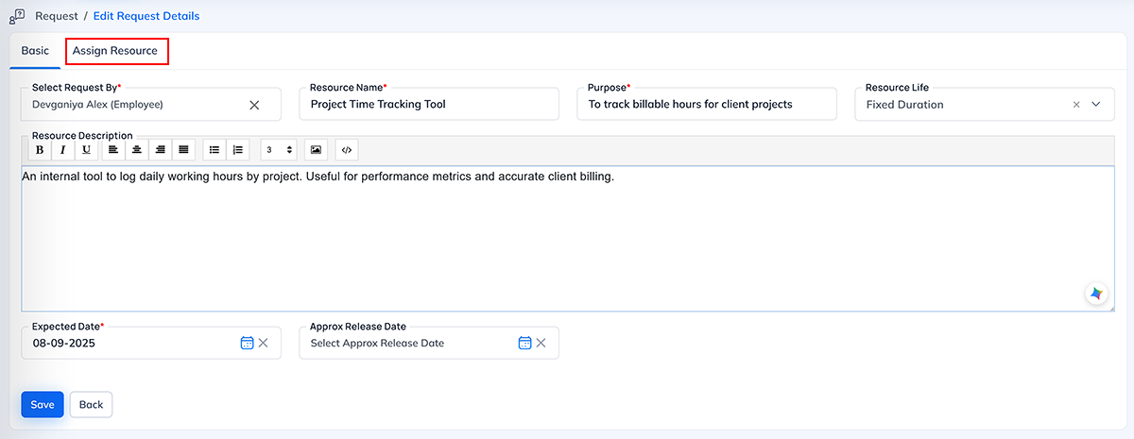Justify the description text
The width and height of the screenshot is (1134, 439).
click(x=184, y=150)
